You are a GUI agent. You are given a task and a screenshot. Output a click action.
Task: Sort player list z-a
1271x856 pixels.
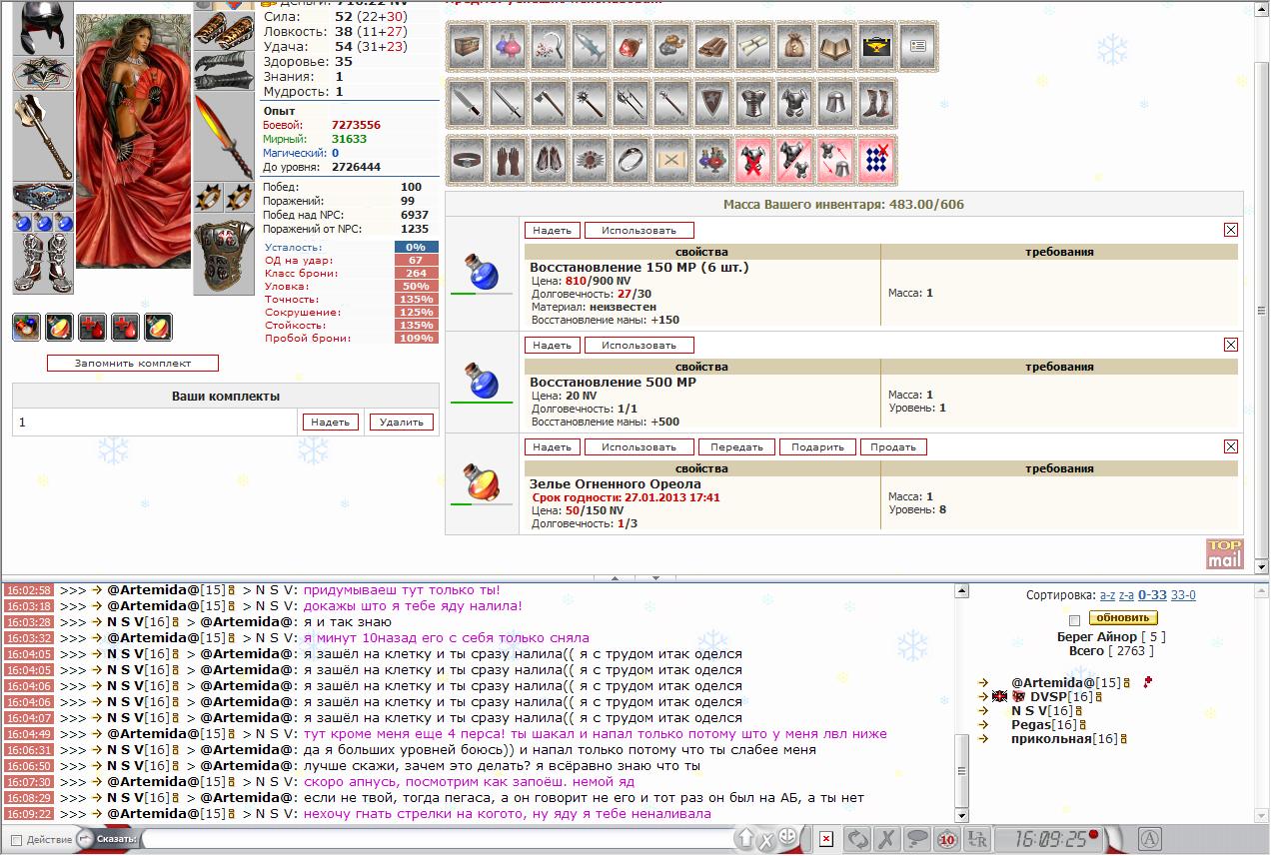(x=1127, y=595)
